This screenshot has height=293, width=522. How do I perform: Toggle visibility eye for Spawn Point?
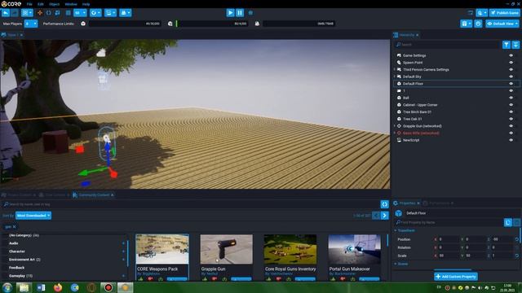tap(511, 63)
